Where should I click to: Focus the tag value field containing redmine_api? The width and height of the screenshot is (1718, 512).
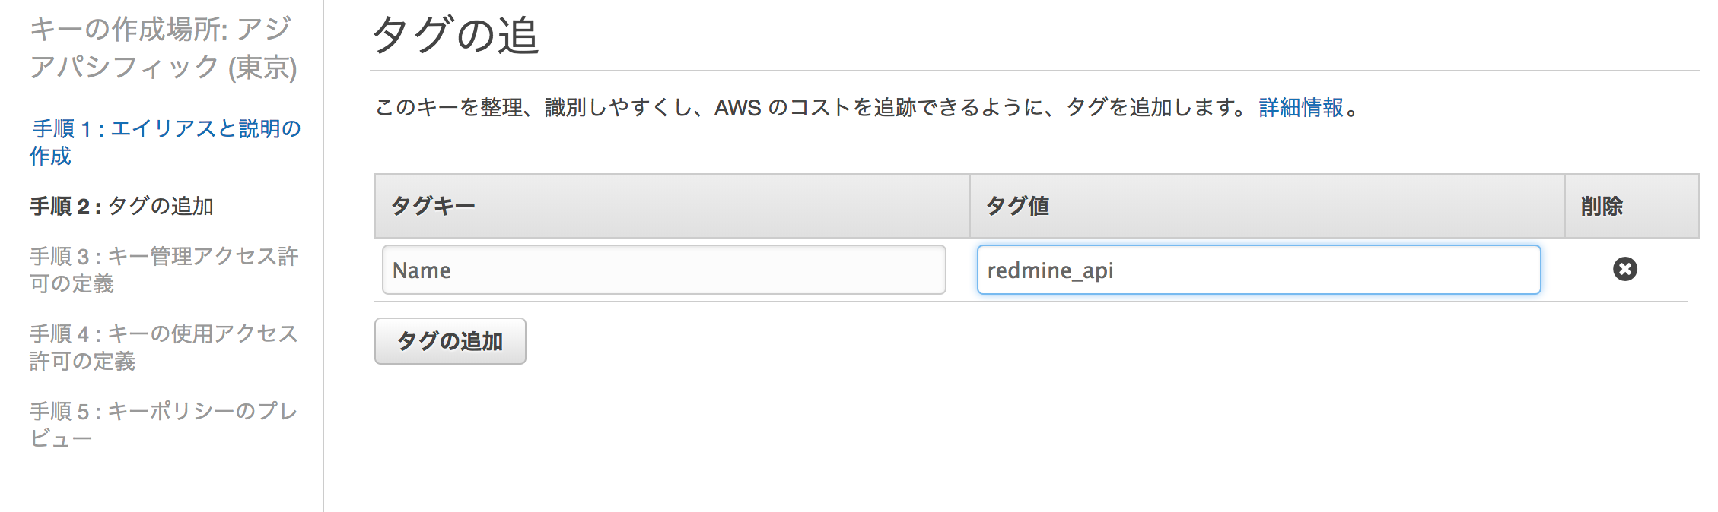pyautogui.click(x=1258, y=270)
